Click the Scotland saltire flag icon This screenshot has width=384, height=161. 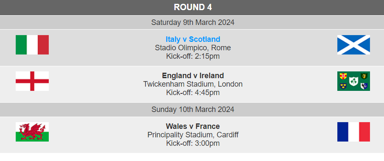point(353,45)
